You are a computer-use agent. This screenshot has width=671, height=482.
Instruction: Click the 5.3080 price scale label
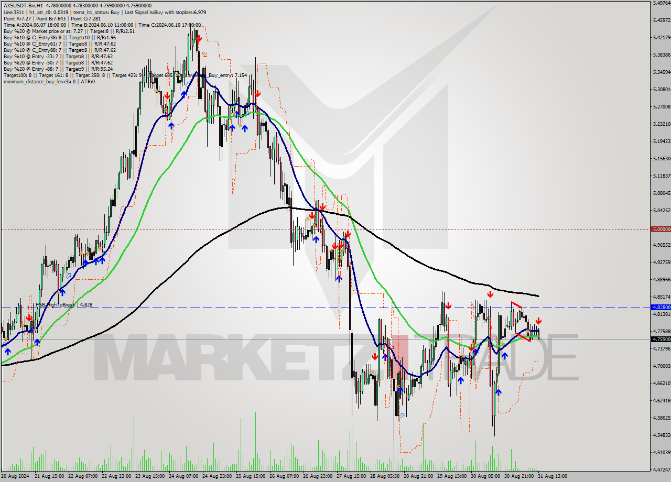(x=662, y=90)
